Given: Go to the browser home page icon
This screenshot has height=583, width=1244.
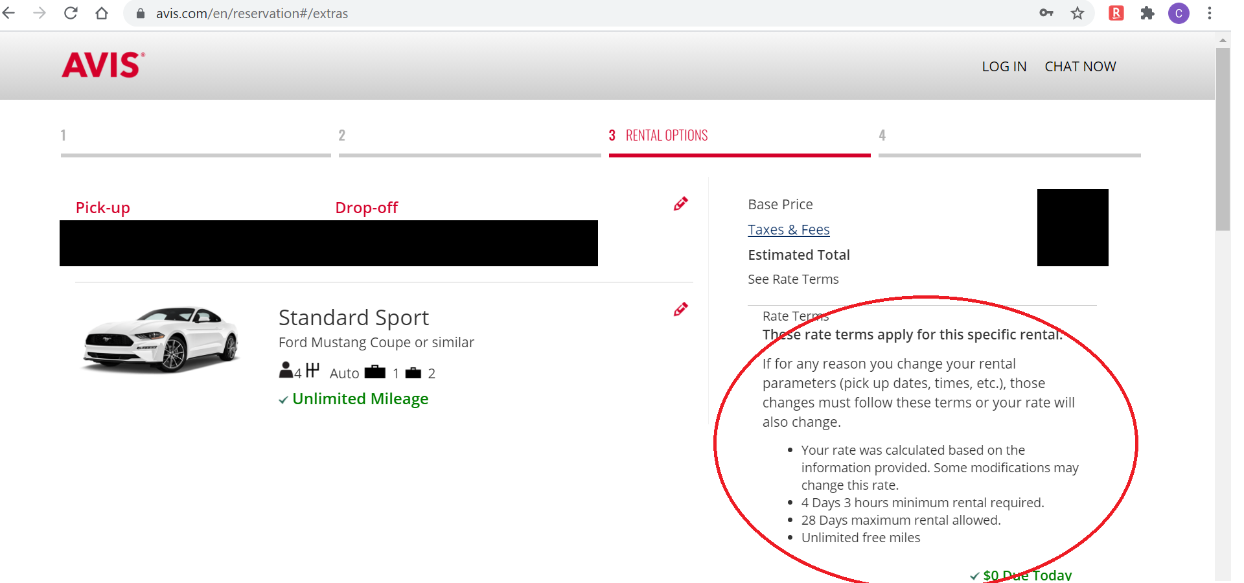Looking at the screenshot, I should click(x=102, y=13).
